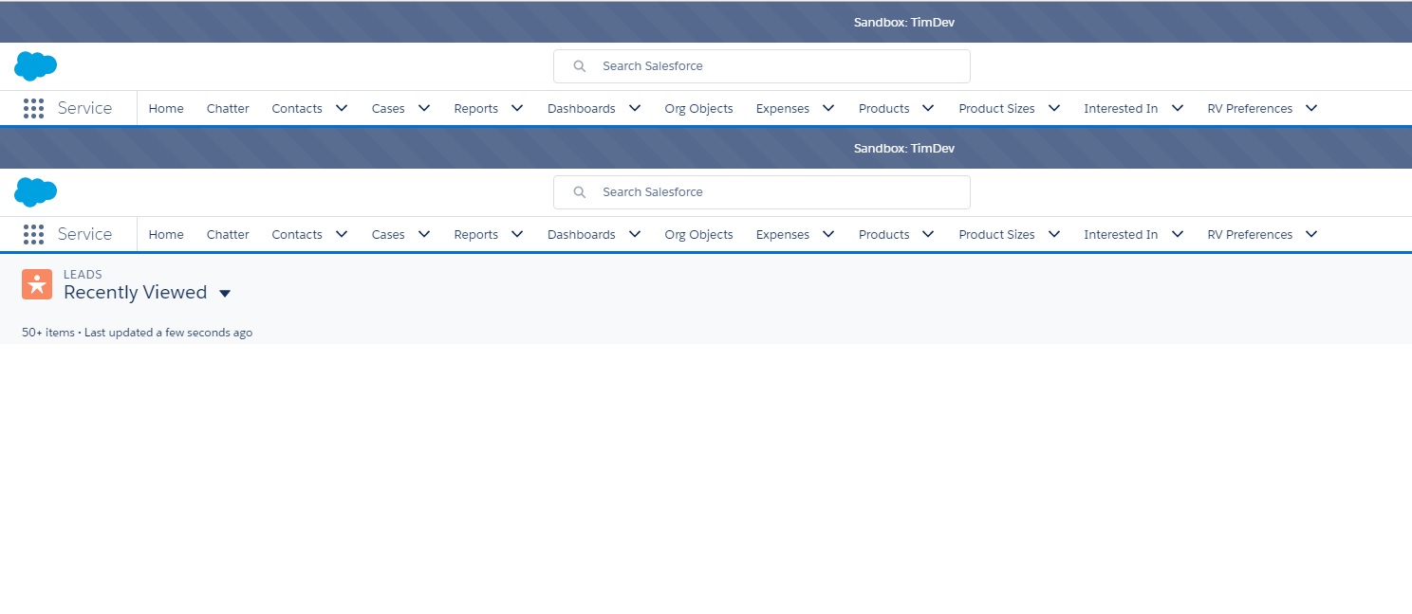Screen dimensions: 1412x614
Task: Expand the Reports chevron in the lower nav bar
Action: (517, 234)
